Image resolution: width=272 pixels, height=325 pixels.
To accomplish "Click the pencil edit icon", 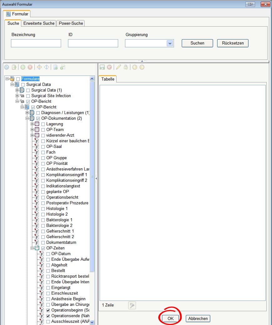I will 118,67.
